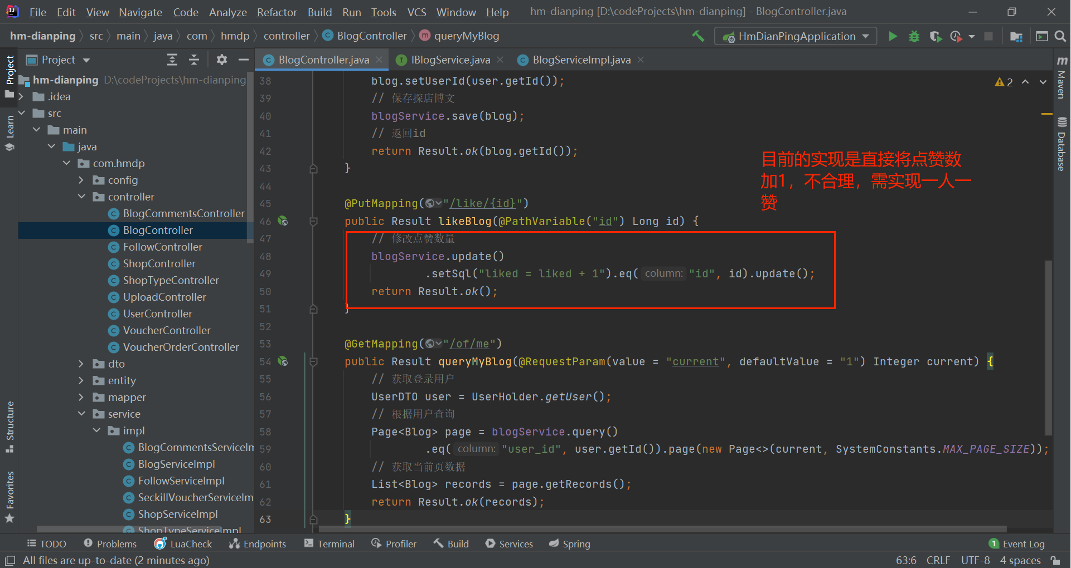
Task: Open Search Everywhere magnifier icon
Action: (1060, 36)
